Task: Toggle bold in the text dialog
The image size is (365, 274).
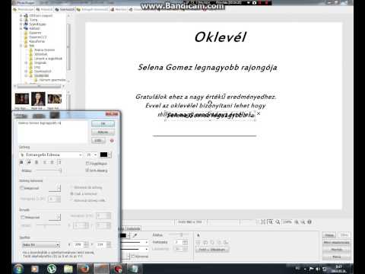Action: click(21, 162)
